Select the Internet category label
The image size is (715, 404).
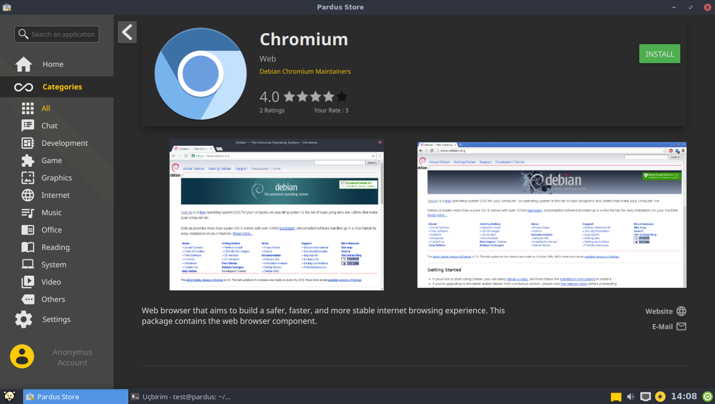(56, 195)
